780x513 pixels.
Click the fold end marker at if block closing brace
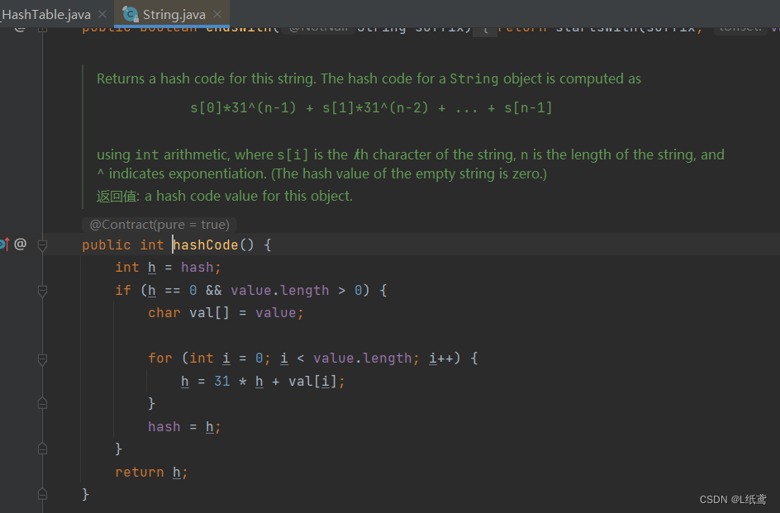click(x=42, y=449)
